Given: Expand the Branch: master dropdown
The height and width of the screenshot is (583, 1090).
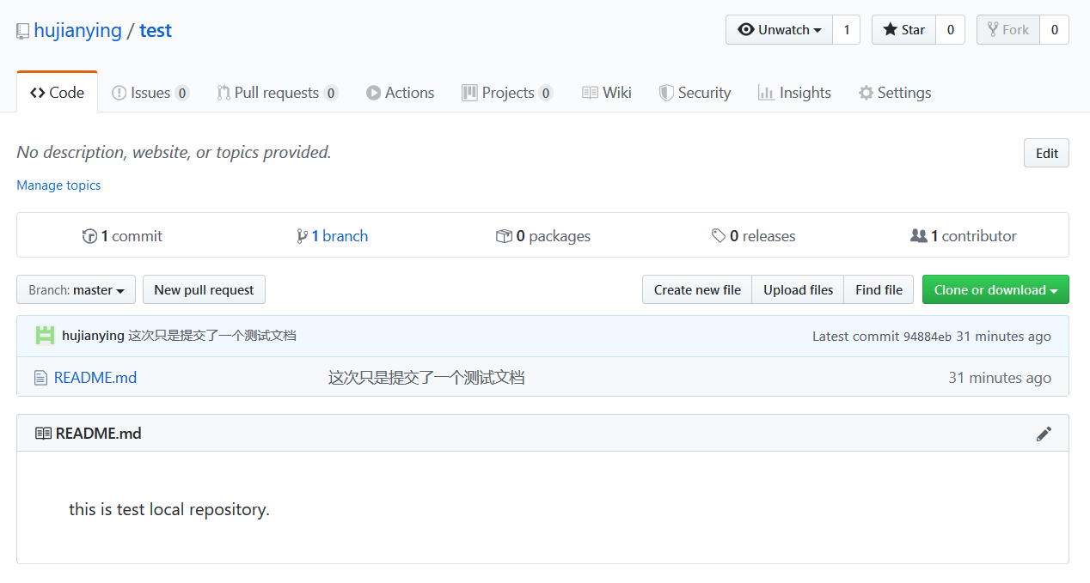Looking at the screenshot, I should pyautogui.click(x=77, y=290).
